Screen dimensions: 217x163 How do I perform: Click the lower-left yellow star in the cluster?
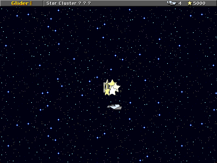(x=107, y=92)
